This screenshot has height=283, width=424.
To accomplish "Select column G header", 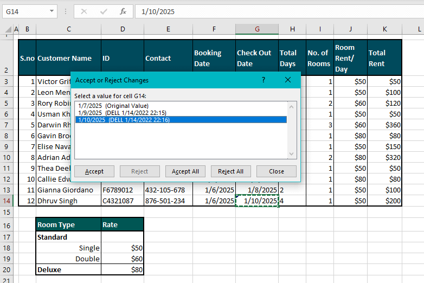I will [x=257, y=29].
